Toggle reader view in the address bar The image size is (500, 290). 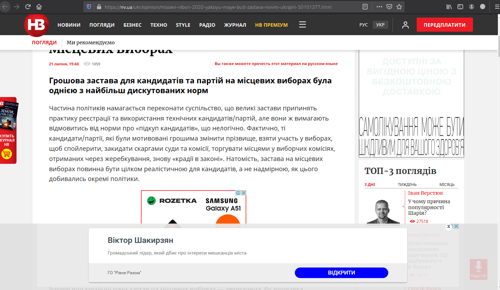point(365,7)
